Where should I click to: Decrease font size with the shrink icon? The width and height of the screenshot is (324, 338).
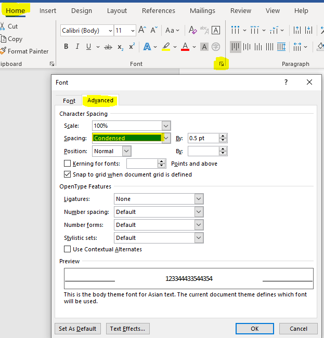pos(154,30)
